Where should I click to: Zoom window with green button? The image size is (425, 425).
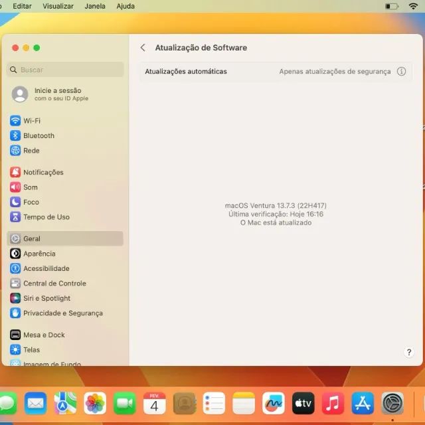click(37, 48)
